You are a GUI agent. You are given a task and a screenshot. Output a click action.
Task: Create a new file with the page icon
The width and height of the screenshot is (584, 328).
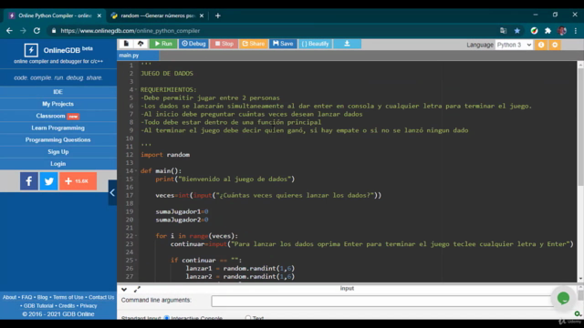126,44
